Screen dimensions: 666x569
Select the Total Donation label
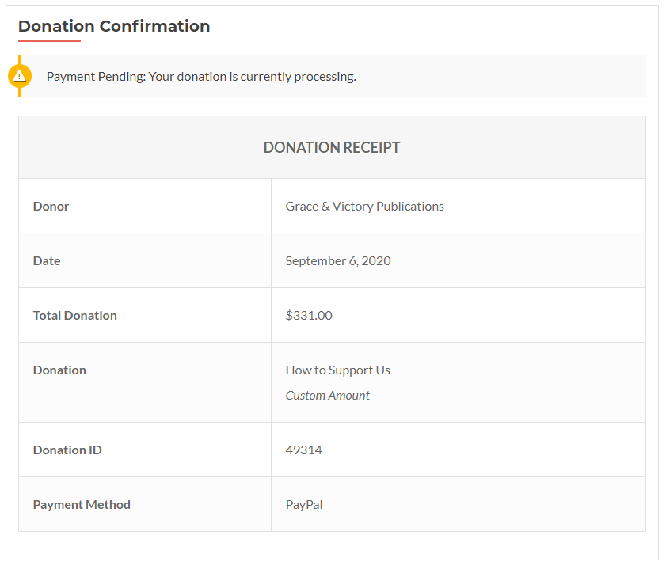[74, 315]
